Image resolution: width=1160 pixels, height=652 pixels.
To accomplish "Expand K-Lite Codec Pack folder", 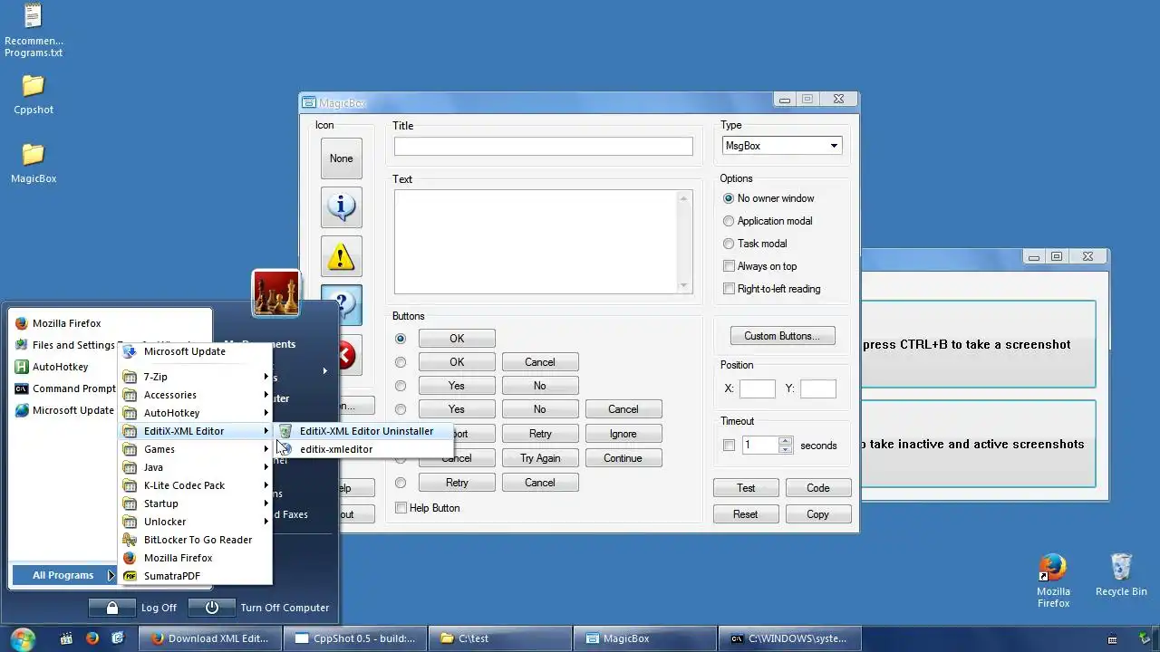I will coord(195,485).
